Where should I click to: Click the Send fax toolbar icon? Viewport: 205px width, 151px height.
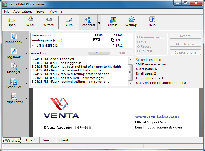(x=30, y=19)
